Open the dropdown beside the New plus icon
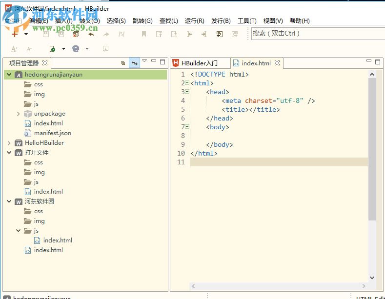Image resolution: width=385 pixels, height=299 pixels. (26, 34)
